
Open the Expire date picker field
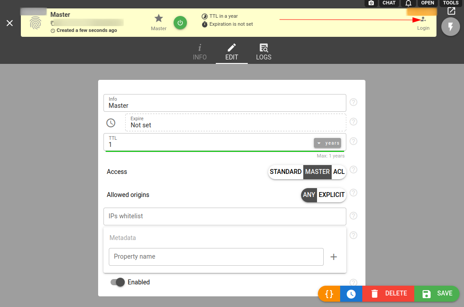click(x=235, y=122)
